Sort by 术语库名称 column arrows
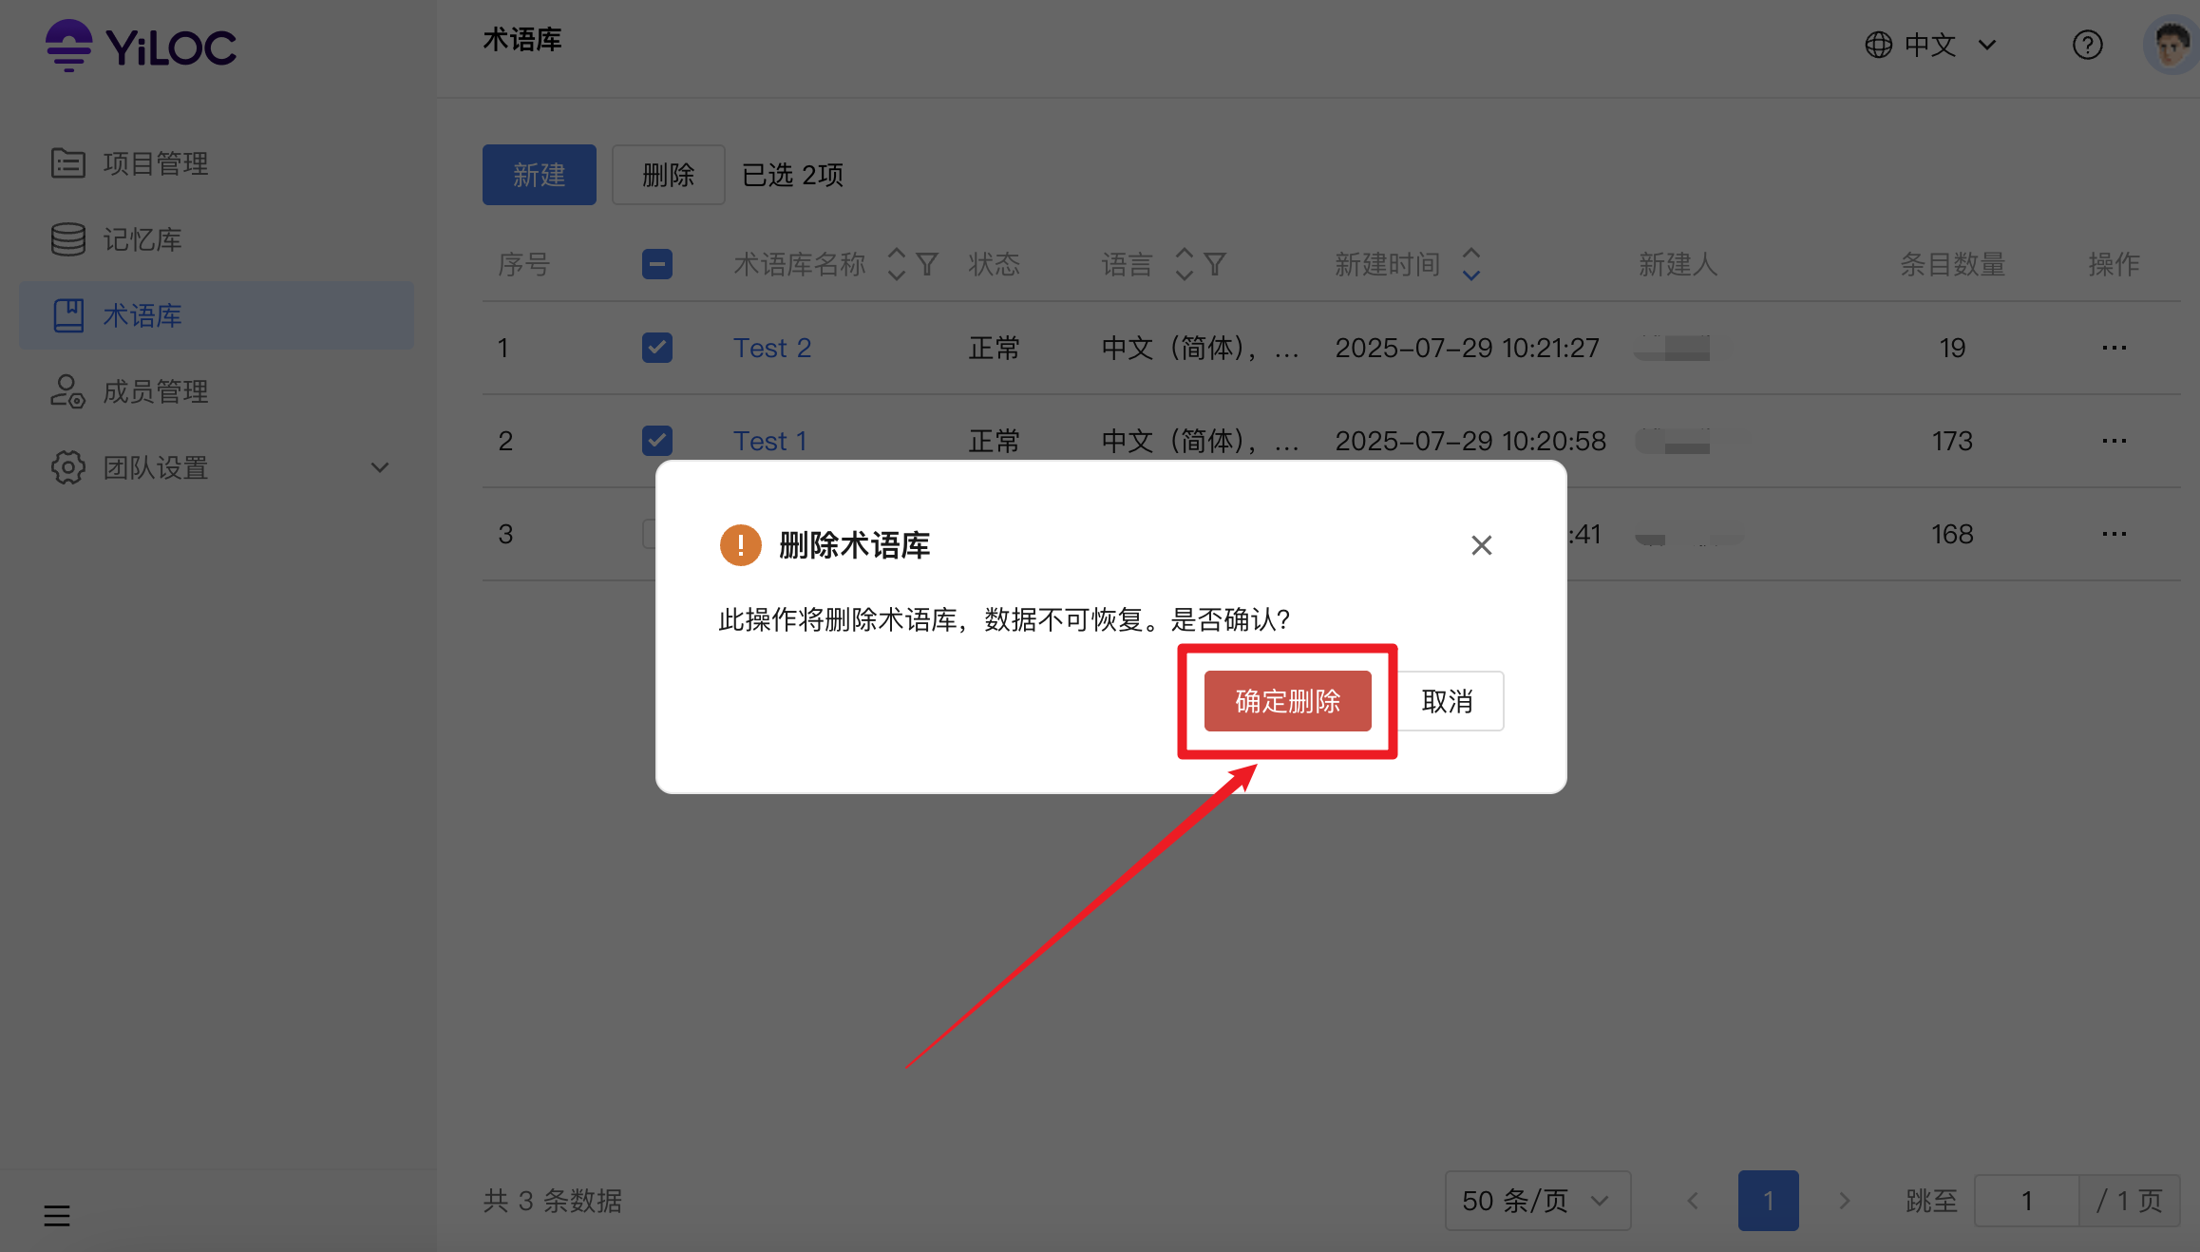The width and height of the screenshot is (2200, 1252). [x=896, y=264]
